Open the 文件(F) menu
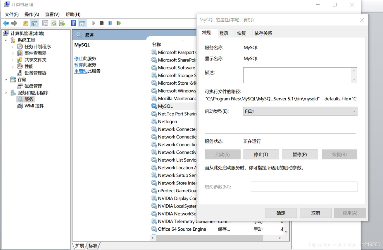The image size is (383, 250). (12, 14)
